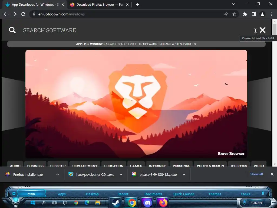Screen dimensions: 277x208
Task: Bookmark this tab with the star icon
Action: click(x=234, y=14)
